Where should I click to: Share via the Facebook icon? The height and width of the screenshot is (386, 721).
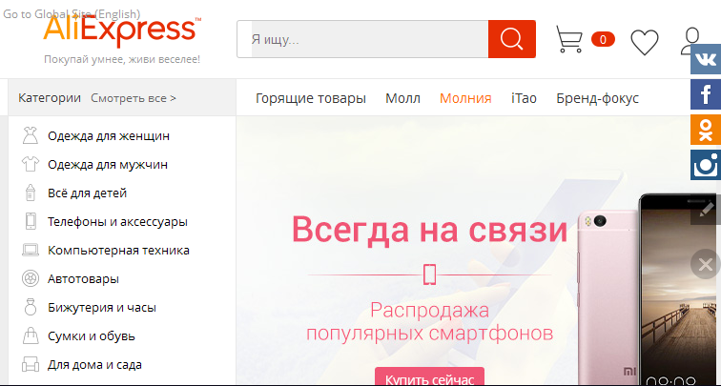pos(706,94)
